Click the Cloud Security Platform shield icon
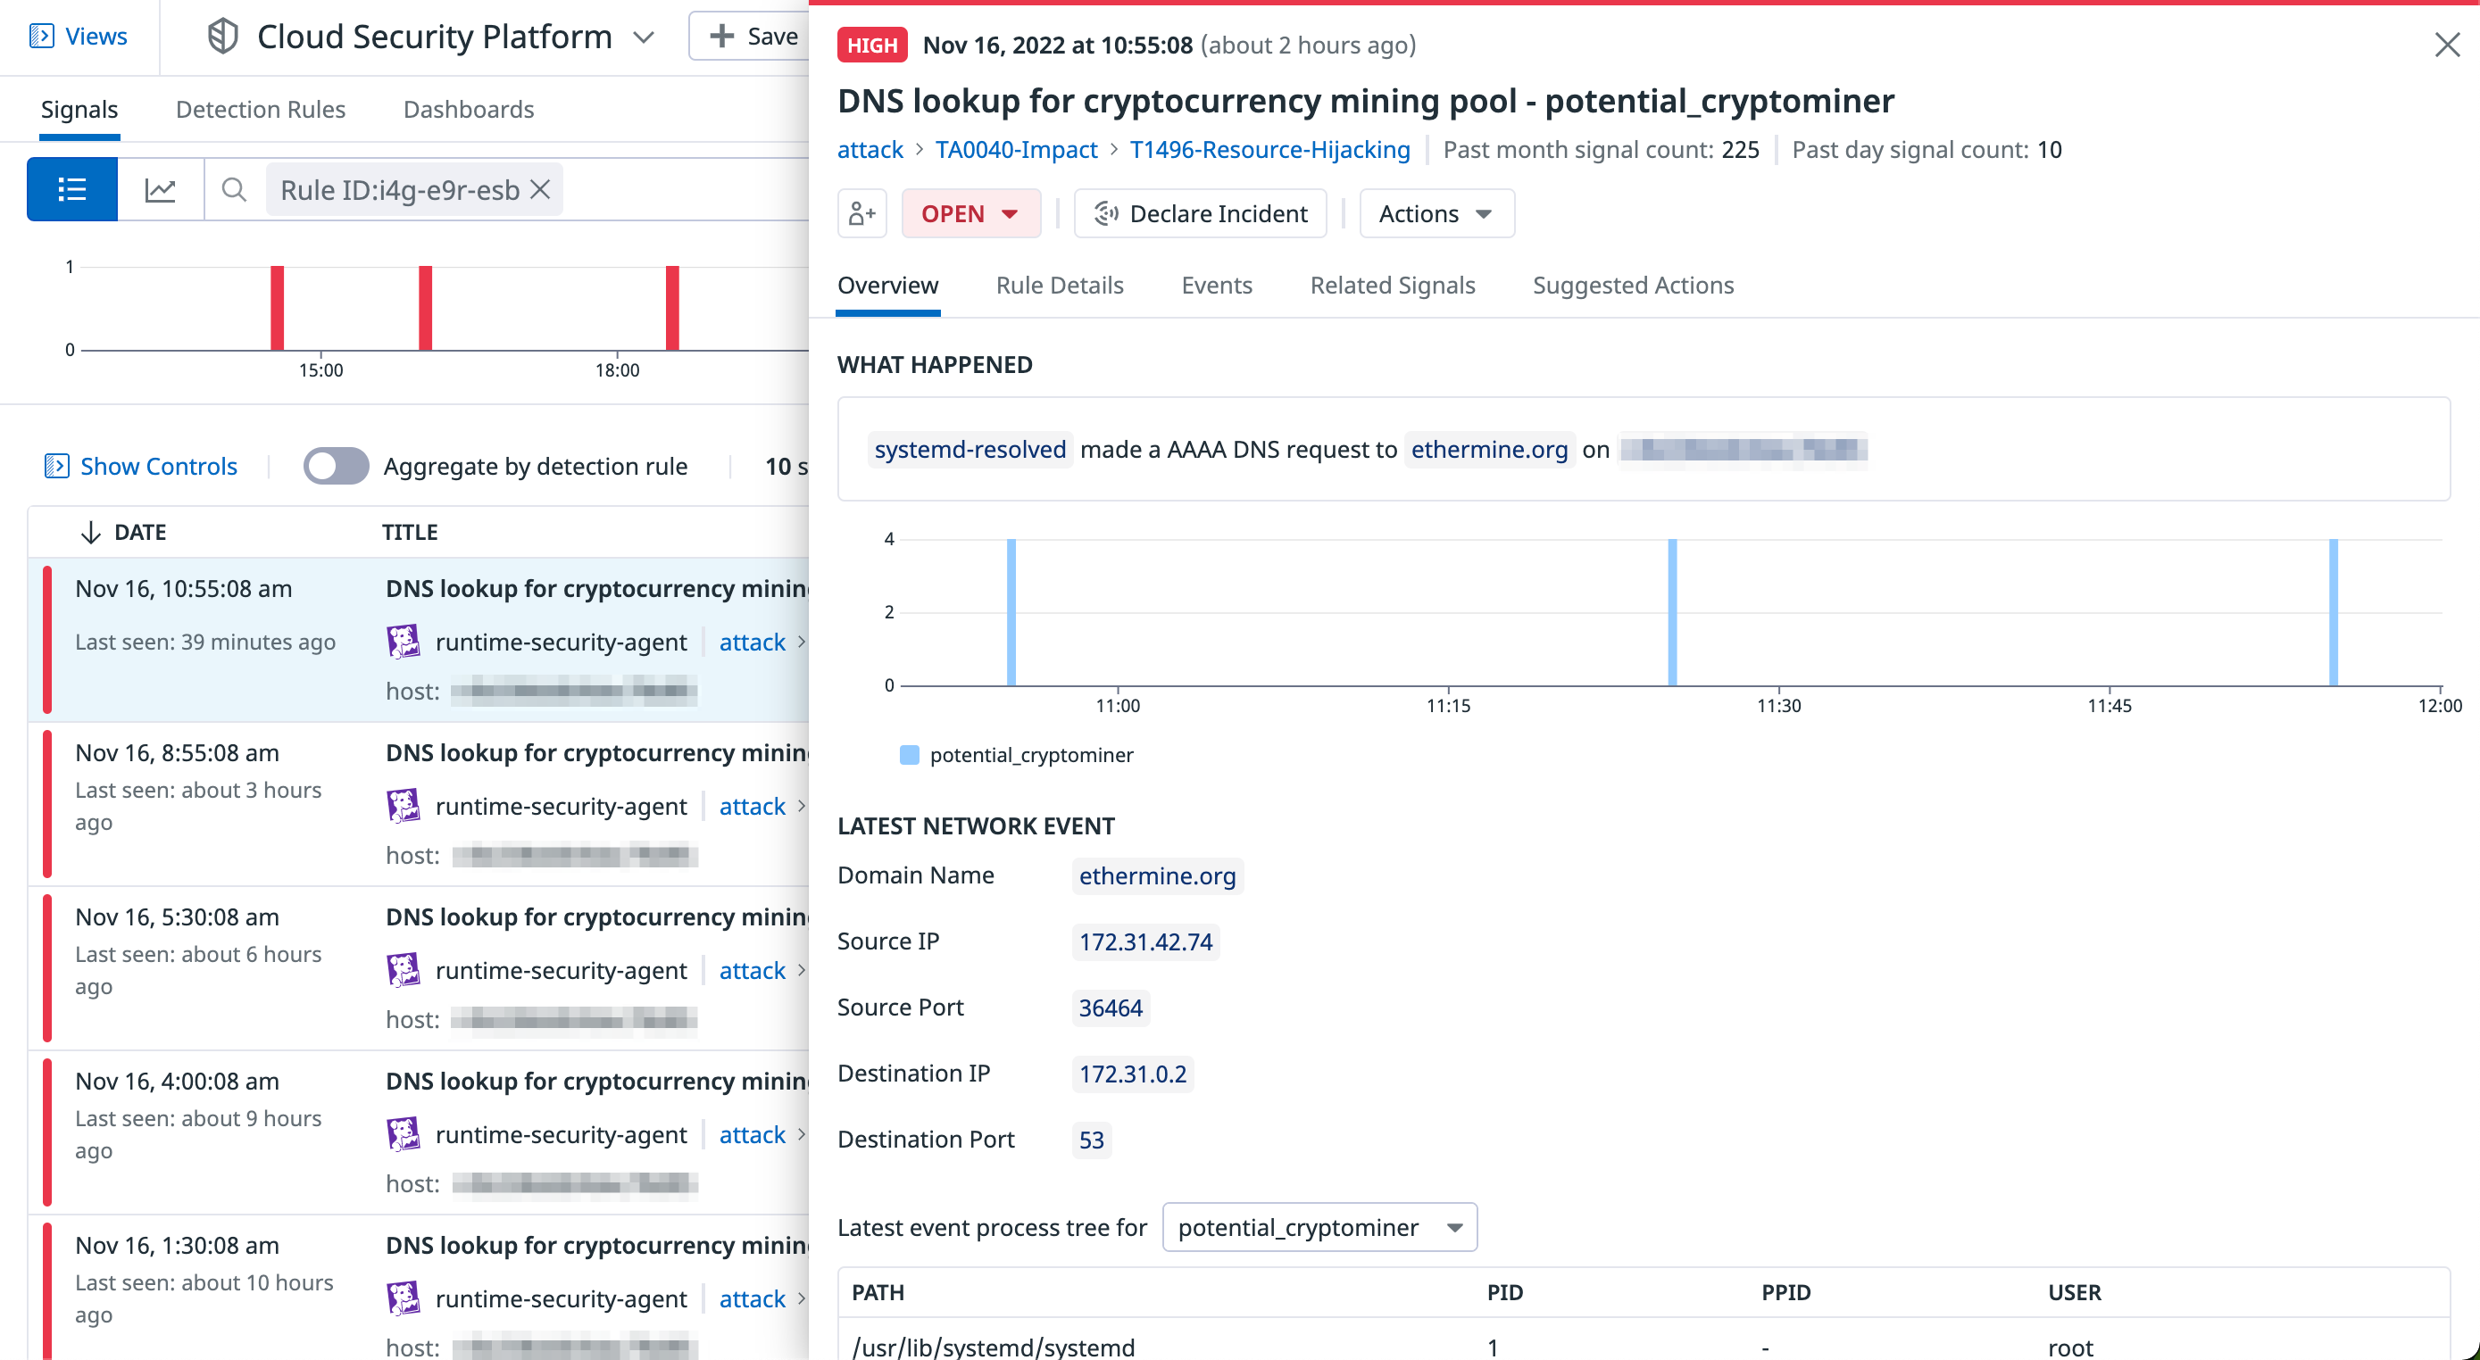 [222, 37]
